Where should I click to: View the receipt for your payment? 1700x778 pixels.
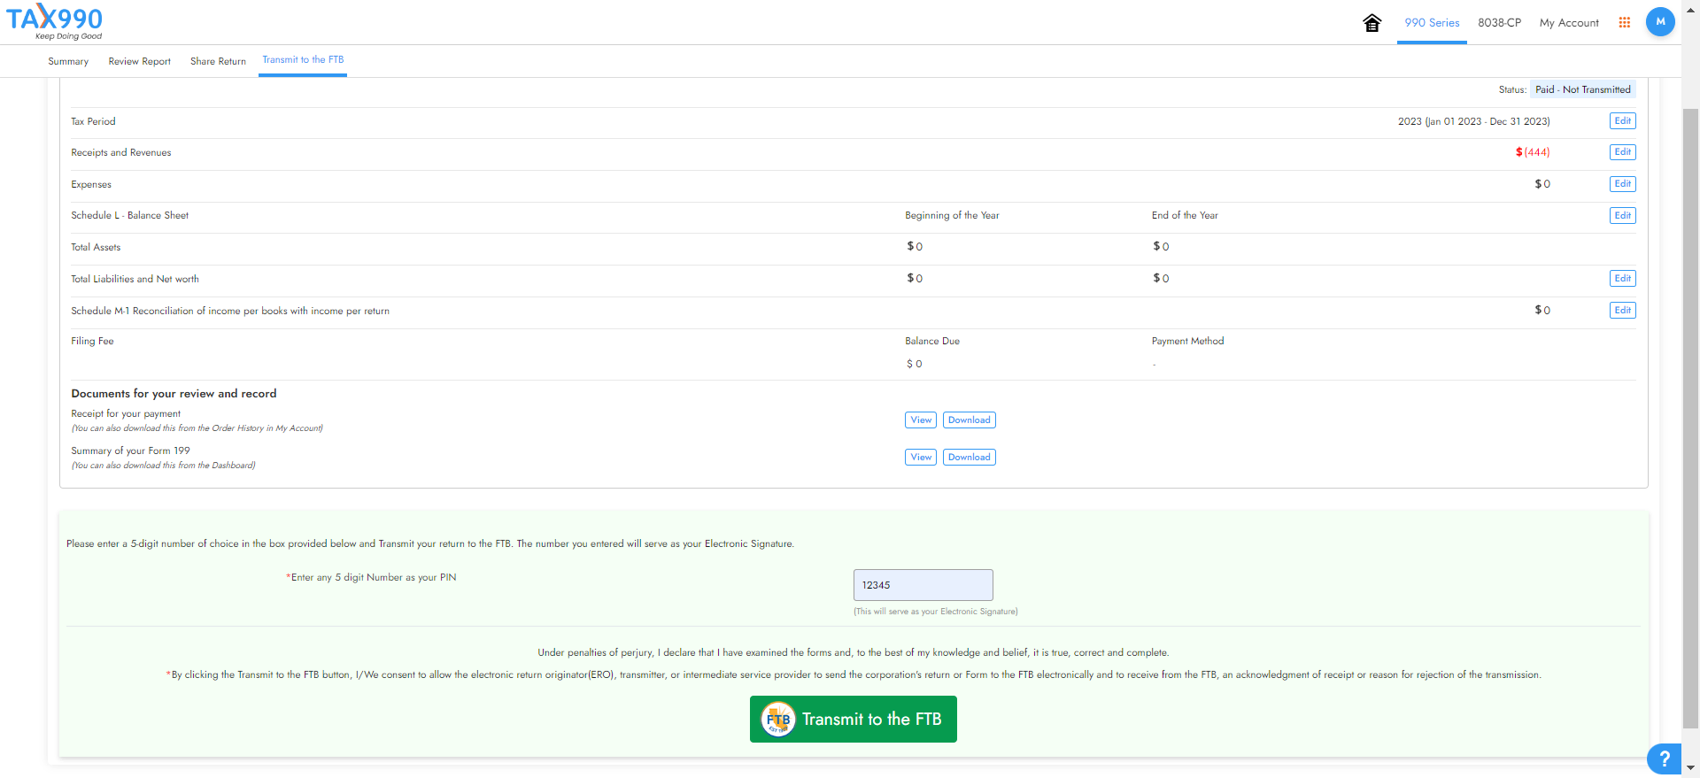tap(920, 420)
